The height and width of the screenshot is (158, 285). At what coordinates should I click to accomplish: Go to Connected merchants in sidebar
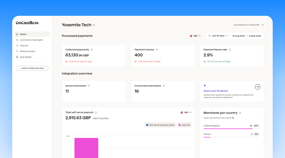coord(32,40)
